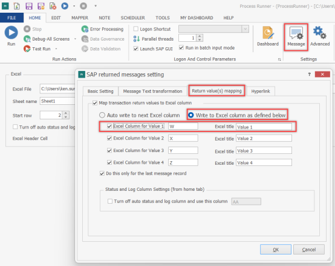The width and height of the screenshot is (335, 266).
Task: Open Message settings
Action: click(x=296, y=37)
